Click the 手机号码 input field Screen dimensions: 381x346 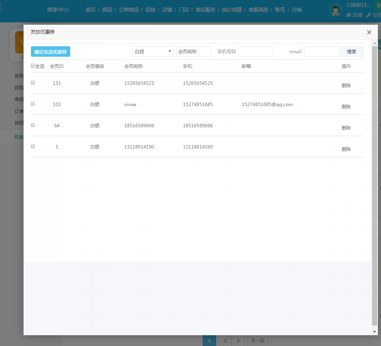click(x=256, y=52)
